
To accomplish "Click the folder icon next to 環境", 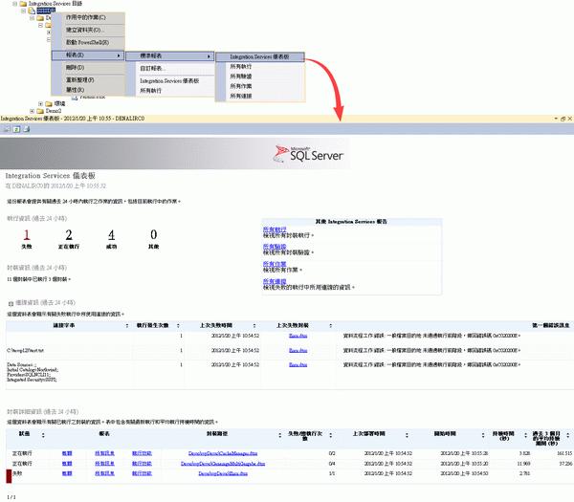I will (49, 104).
